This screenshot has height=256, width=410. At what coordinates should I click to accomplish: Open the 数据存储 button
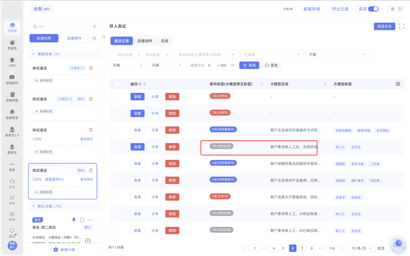pyautogui.click(x=312, y=9)
